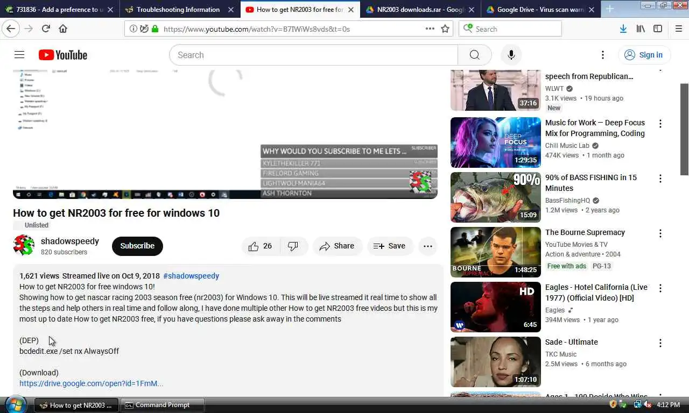Like the video with thumbs up
This screenshot has width=689, height=413.
260,246
